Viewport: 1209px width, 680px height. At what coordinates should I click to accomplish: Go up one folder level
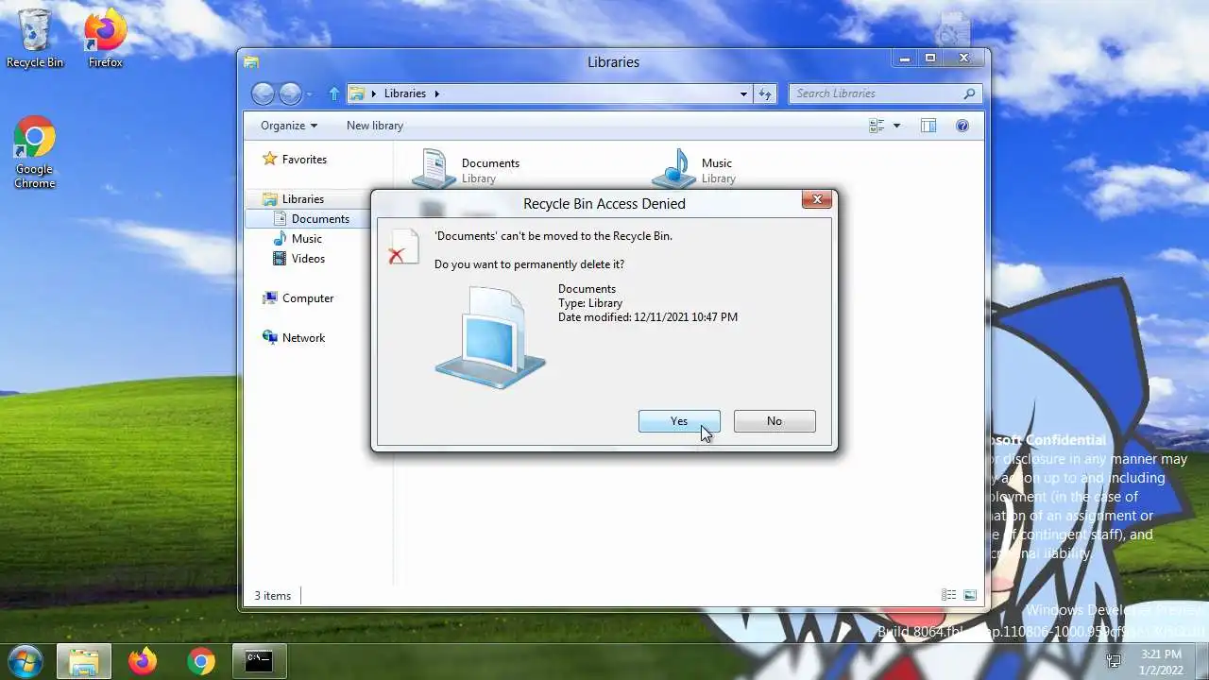[333, 93]
